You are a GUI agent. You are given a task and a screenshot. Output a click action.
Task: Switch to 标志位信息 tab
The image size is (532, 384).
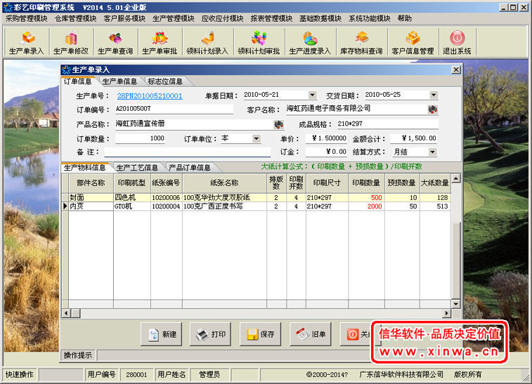[165, 81]
